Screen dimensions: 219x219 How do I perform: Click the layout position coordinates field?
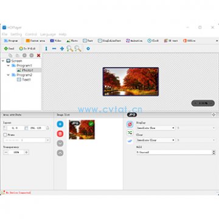(x=15, y=128)
